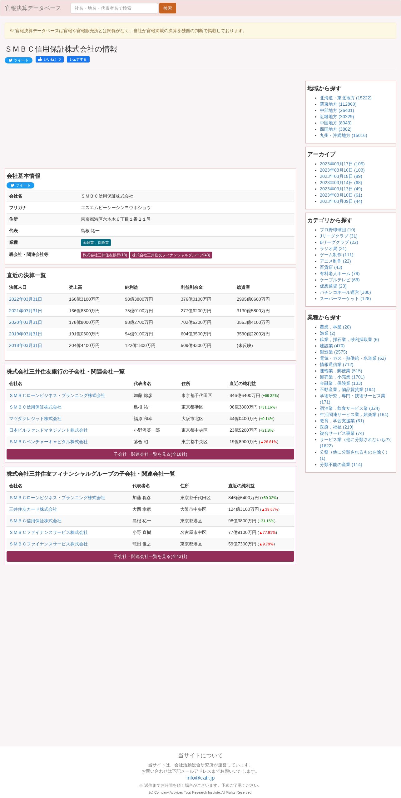Select category 仮想通貨 (23)
This screenshot has height=798, width=401.
point(333,286)
